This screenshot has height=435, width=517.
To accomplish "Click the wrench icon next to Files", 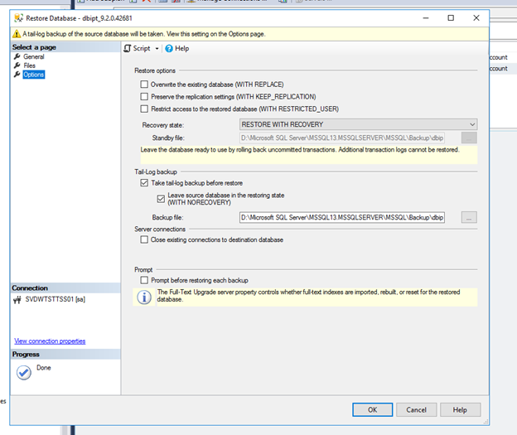I will pyautogui.click(x=17, y=65).
